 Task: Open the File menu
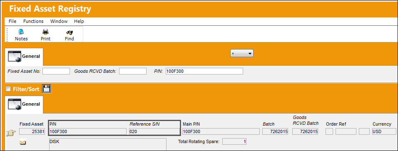point(12,21)
